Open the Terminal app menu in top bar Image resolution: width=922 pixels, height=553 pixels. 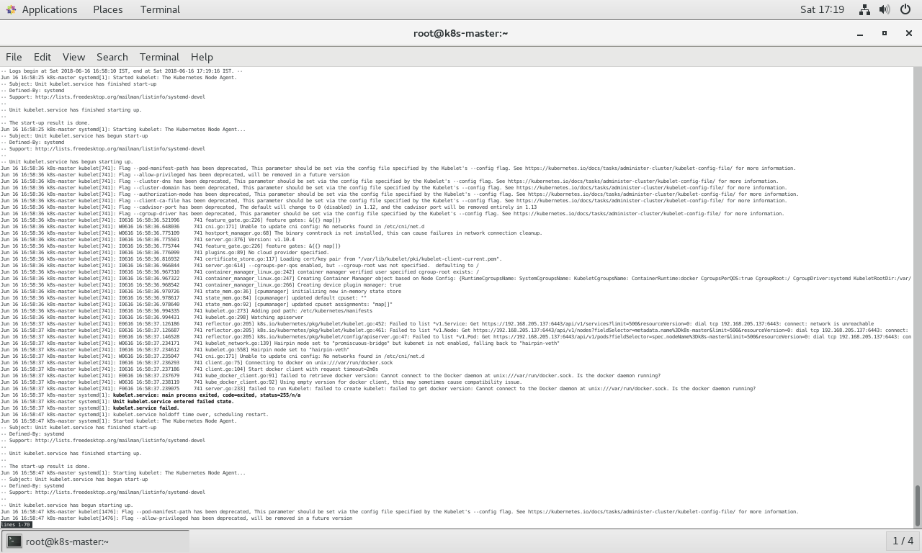tap(160, 9)
